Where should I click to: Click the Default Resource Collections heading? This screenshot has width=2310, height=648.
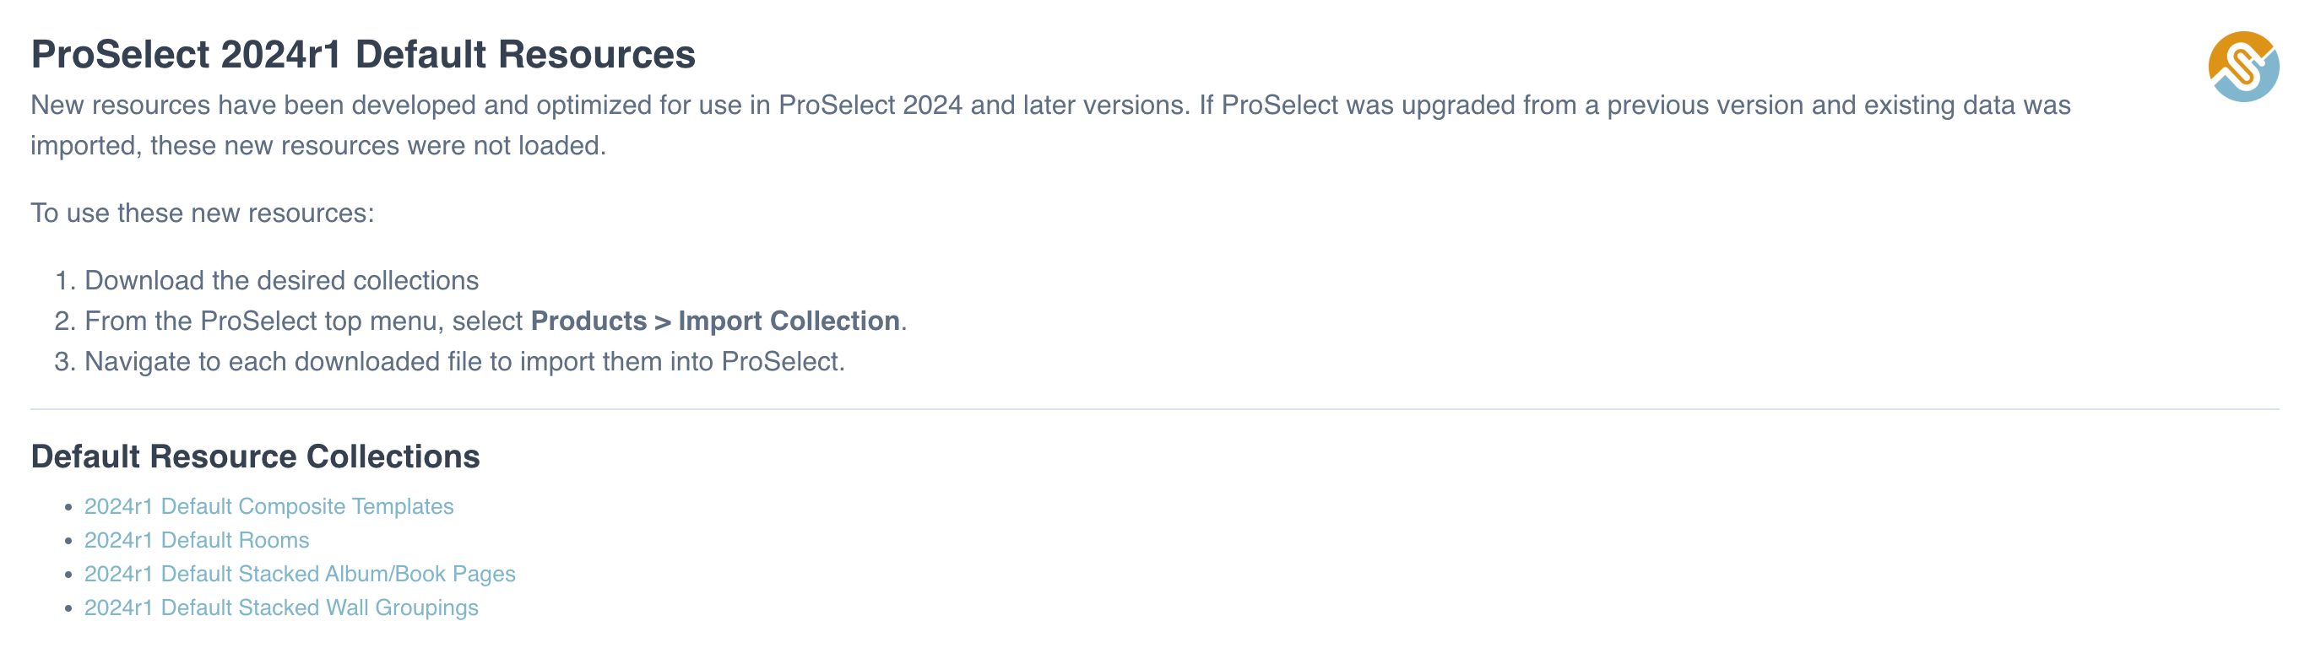click(x=255, y=457)
